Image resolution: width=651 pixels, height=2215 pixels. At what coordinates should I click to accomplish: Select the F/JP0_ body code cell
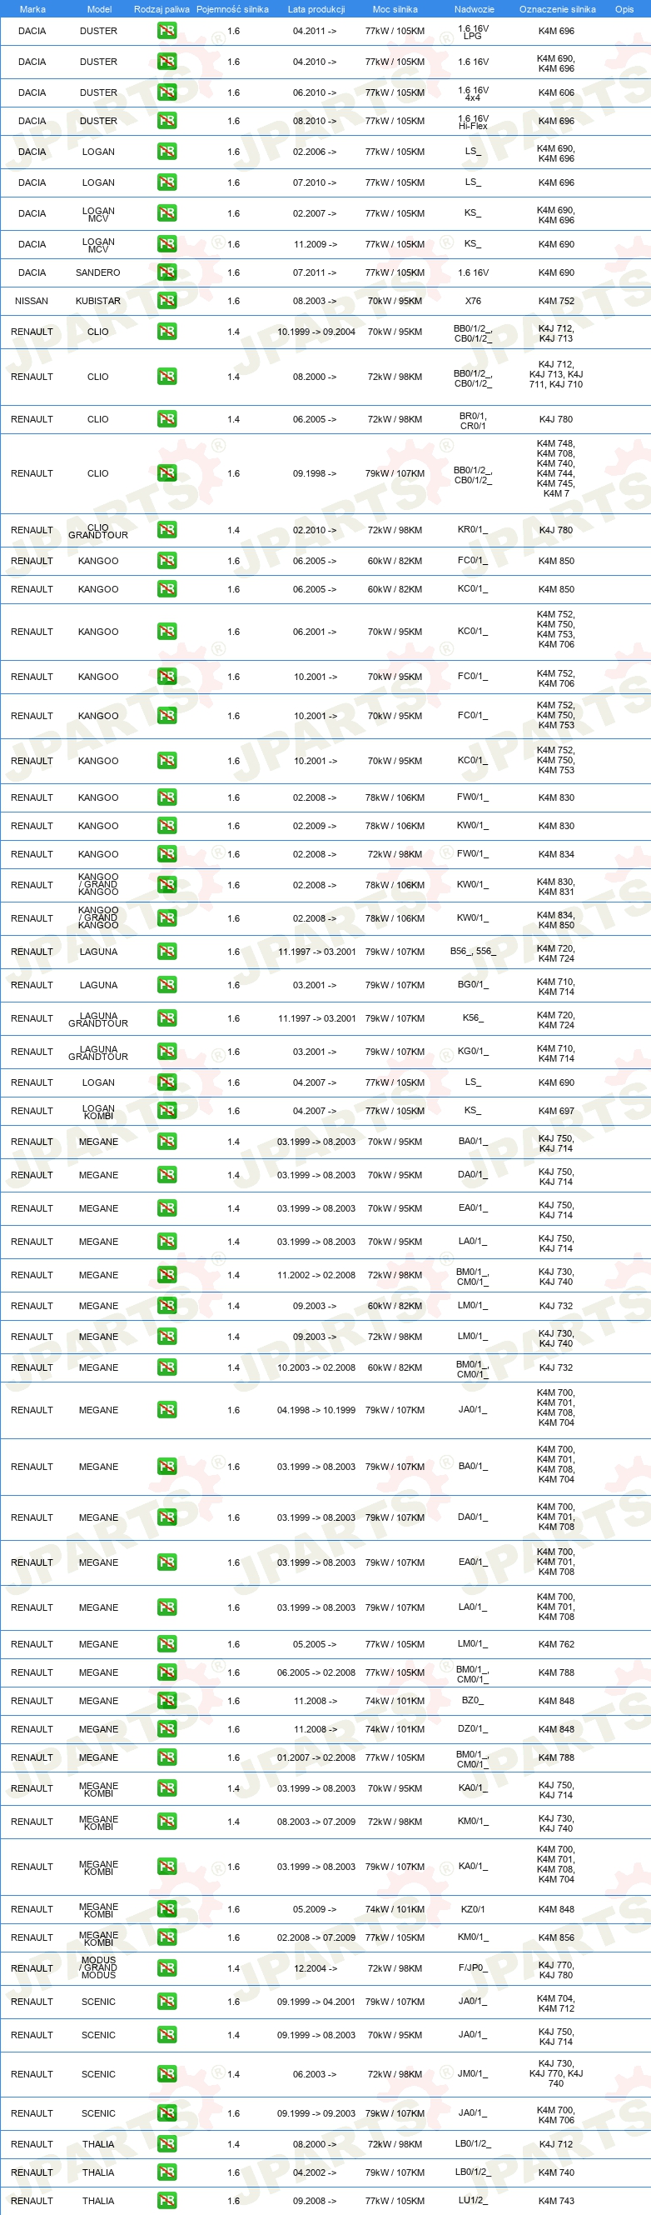coord(473,1968)
